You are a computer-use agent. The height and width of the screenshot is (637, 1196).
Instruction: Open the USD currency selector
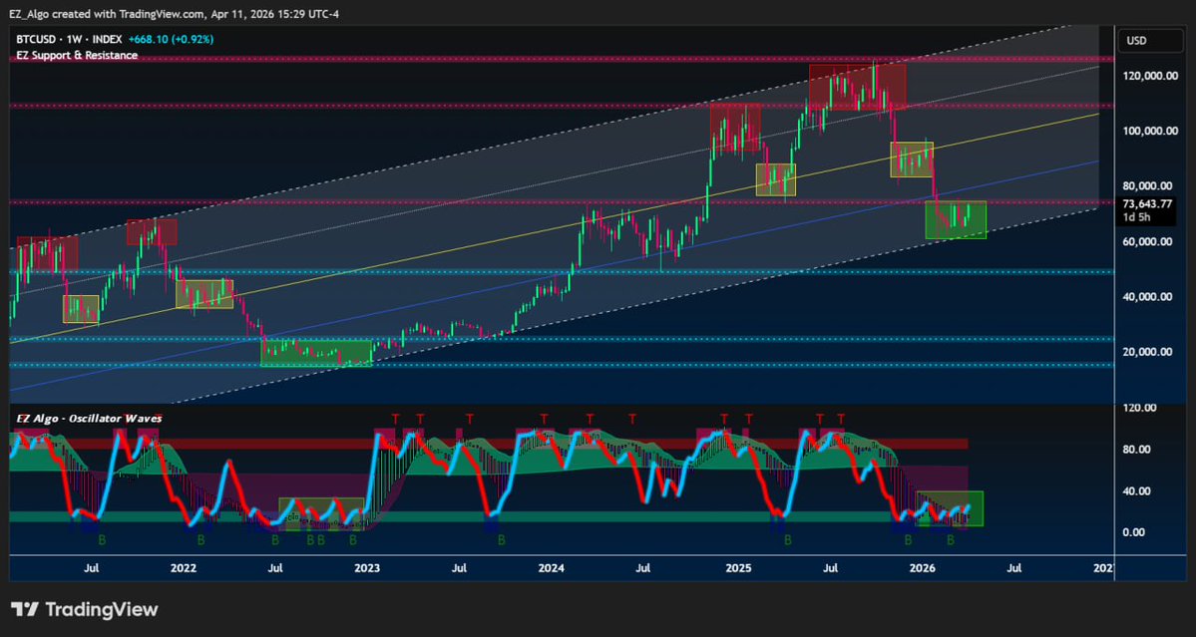[x=1151, y=41]
